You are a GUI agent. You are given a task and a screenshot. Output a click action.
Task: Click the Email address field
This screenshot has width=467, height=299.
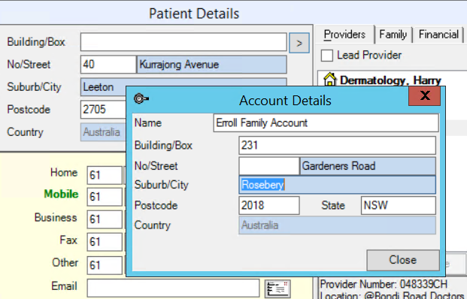pyautogui.click(x=173, y=288)
